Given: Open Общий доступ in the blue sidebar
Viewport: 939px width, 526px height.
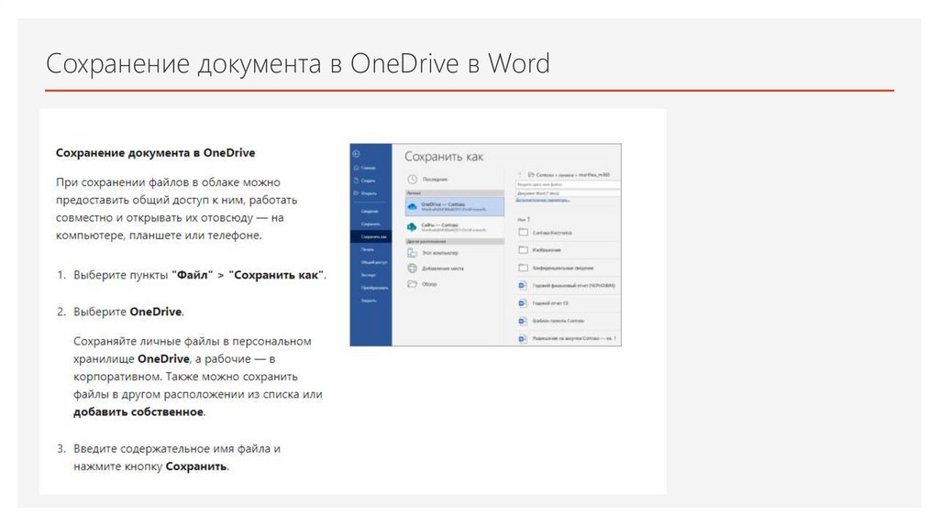Looking at the screenshot, I should point(374,262).
